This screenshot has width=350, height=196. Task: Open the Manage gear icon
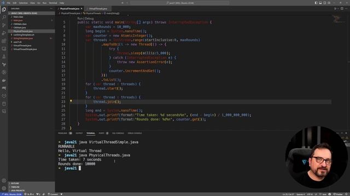pyautogui.click(x=4, y=188)
